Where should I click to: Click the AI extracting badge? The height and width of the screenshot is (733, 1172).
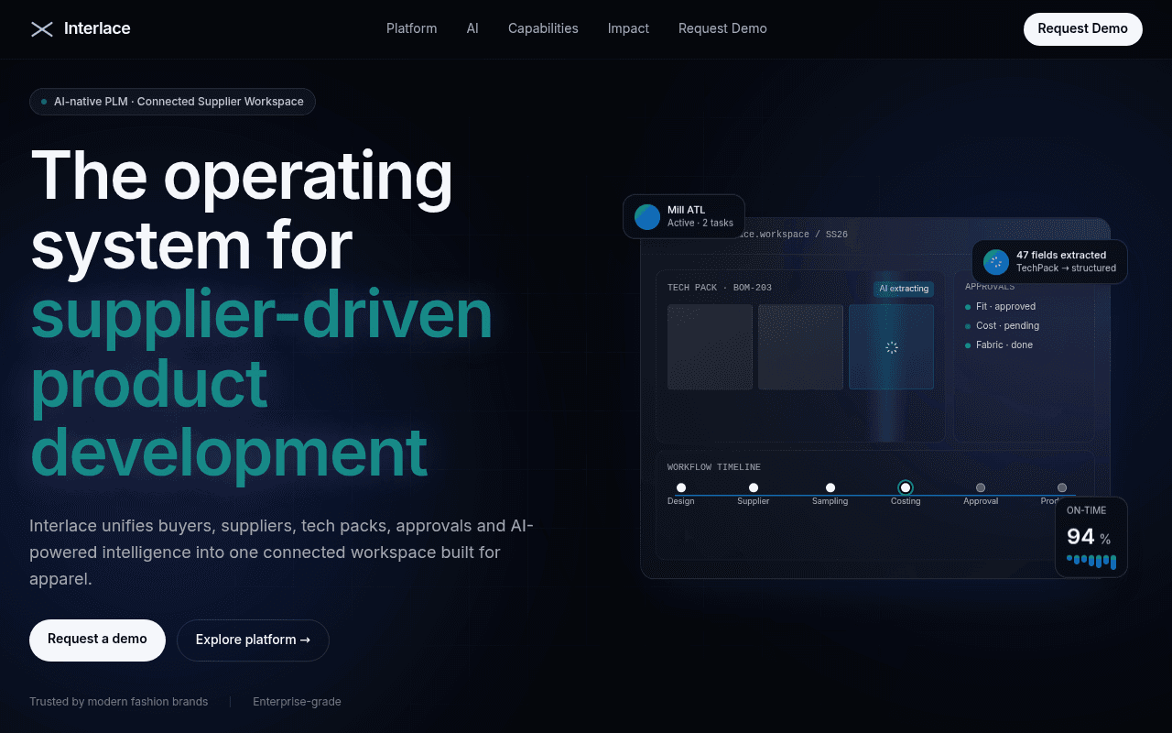(904, 289)
